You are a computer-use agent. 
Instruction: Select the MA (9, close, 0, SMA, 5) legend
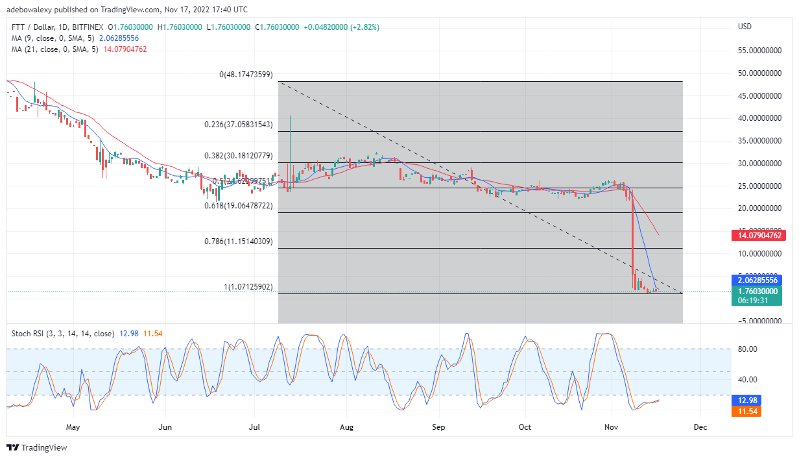(52, 38)
